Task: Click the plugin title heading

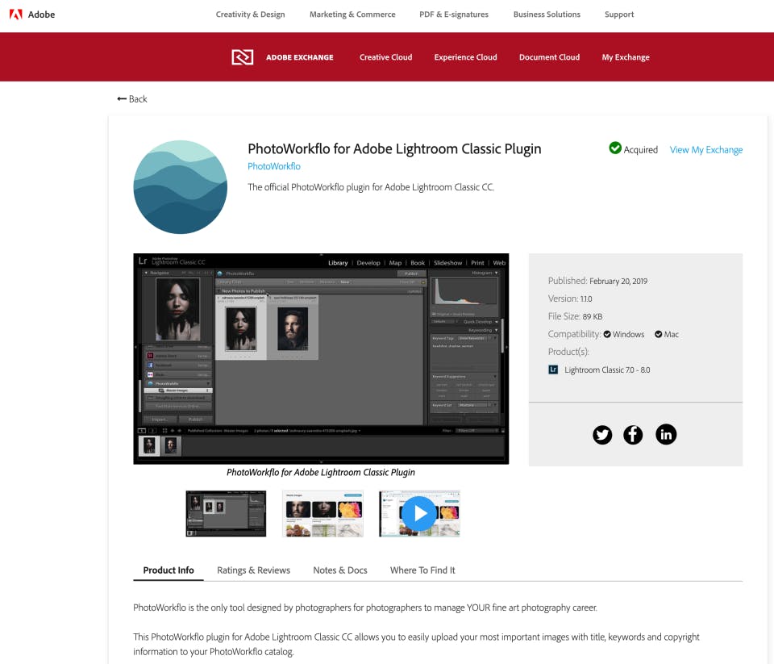Action: (394, 148)
